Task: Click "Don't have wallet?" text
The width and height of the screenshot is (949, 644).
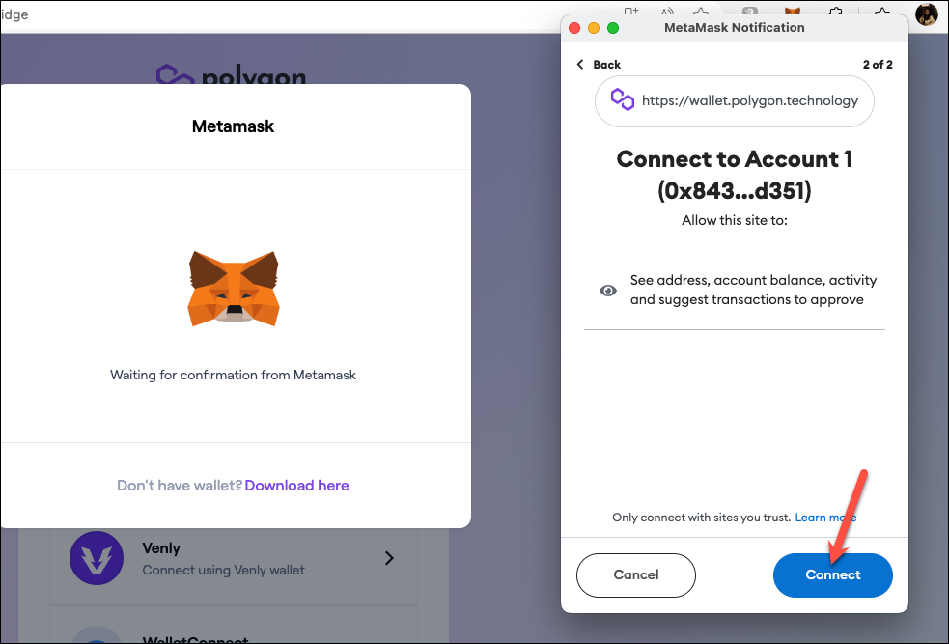Action: point(180,486)
